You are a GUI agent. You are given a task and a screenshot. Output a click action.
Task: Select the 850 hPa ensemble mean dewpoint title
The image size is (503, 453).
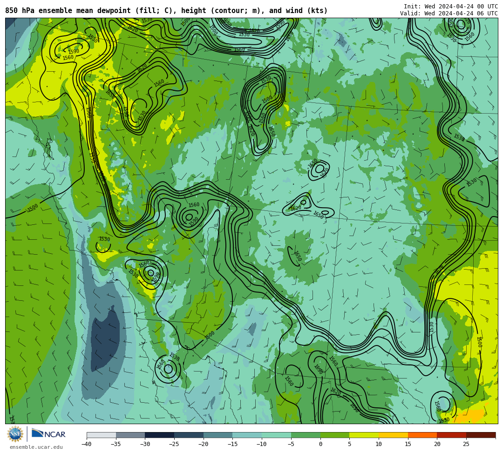[166, 11]
